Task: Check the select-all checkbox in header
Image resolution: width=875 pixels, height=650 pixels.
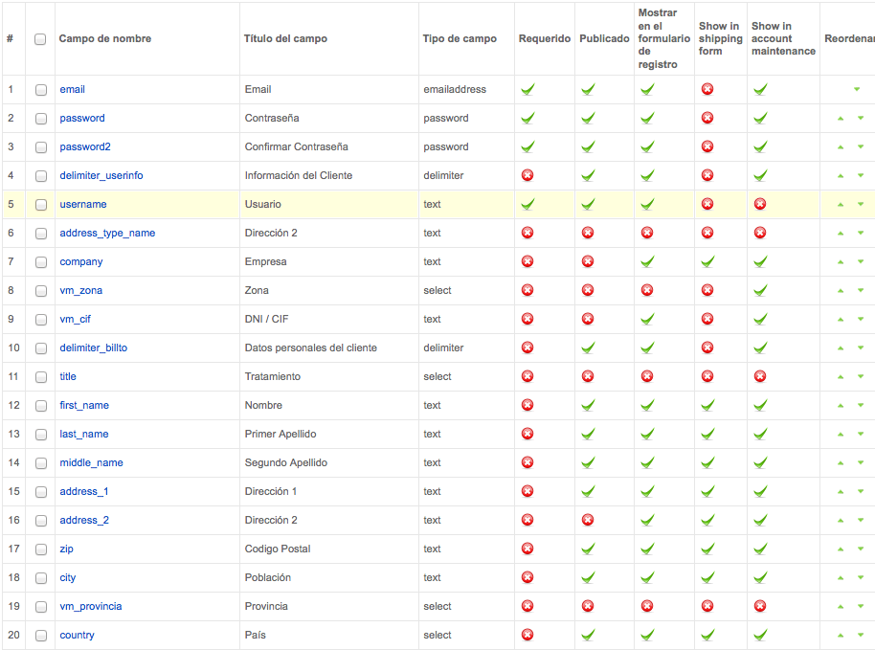Action: (40, 39)
